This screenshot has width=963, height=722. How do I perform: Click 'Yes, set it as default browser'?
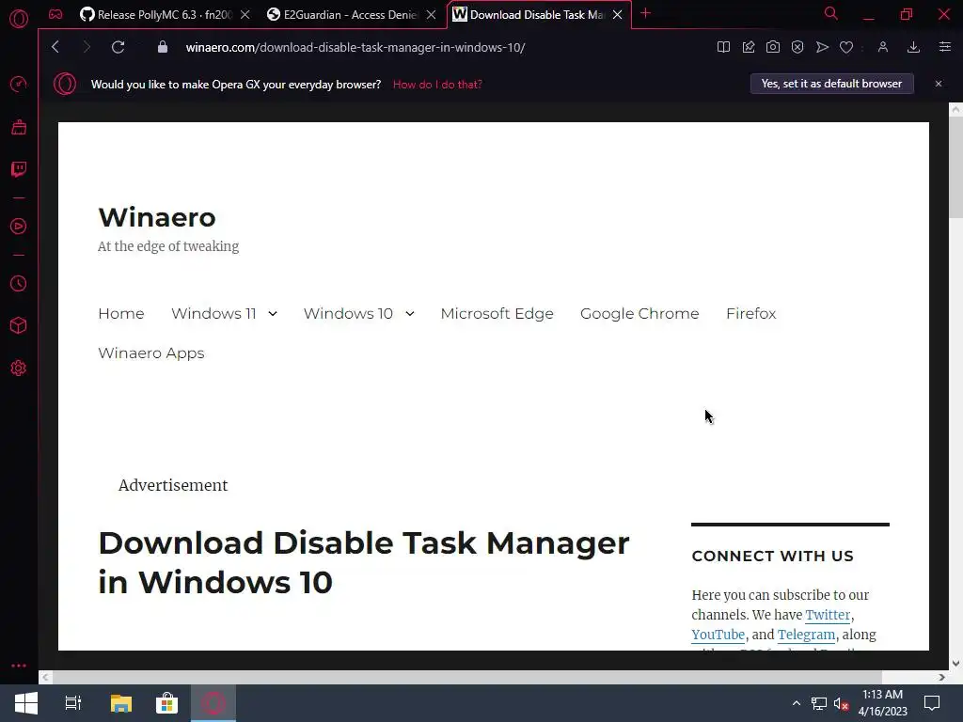click(x=831, y=84)
